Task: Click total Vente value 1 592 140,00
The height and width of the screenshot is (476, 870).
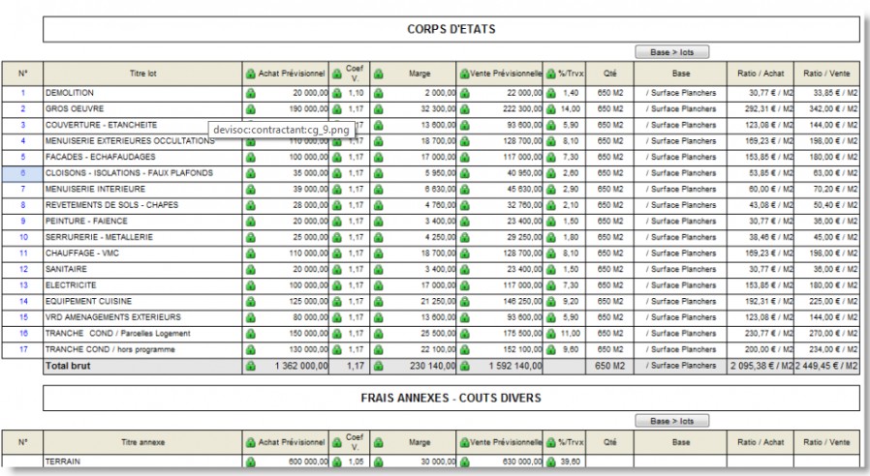Action: point(515,367)
